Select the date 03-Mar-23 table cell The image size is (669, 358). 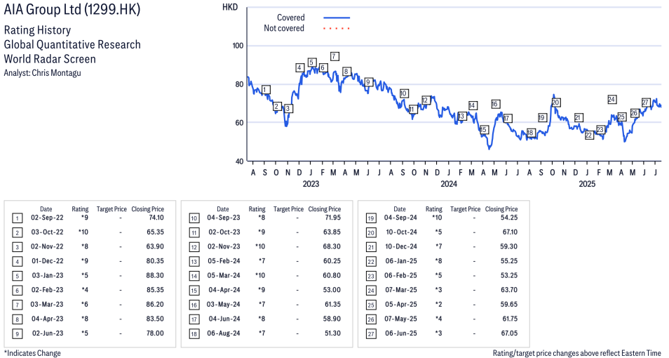[47, 305]
